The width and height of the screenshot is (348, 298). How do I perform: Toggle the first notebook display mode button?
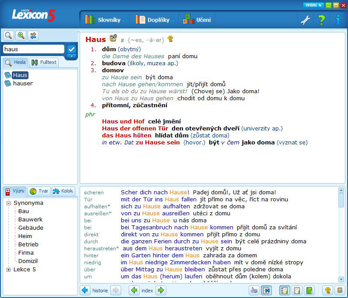[x=285, y=290]
